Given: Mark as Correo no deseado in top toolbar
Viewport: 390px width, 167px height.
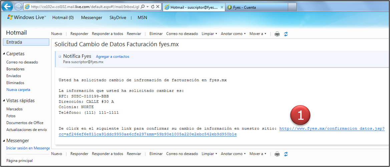Looking at the screenshot, I should tap(182, 34).
